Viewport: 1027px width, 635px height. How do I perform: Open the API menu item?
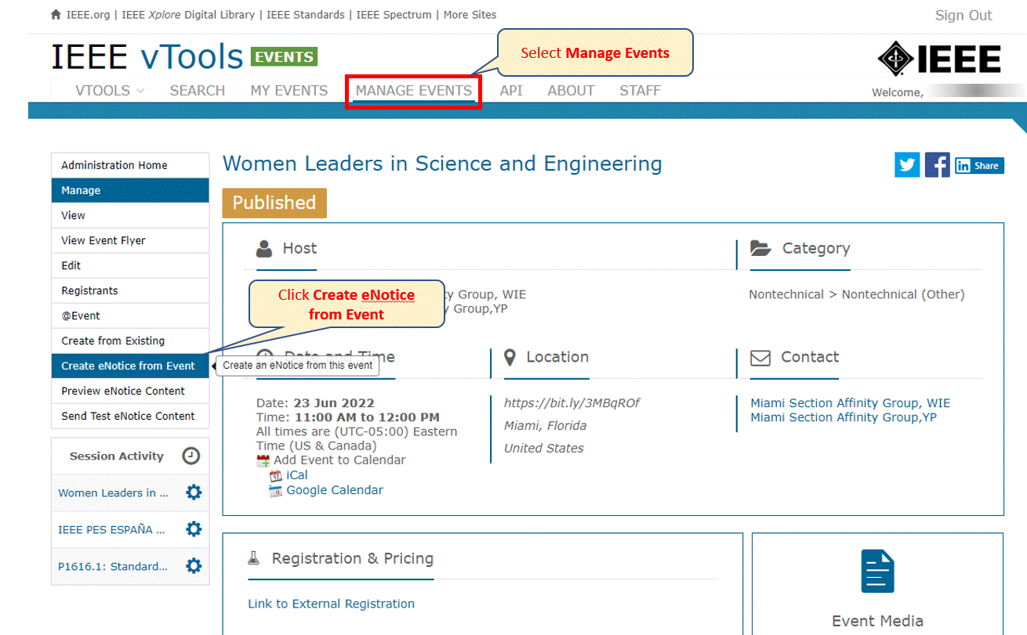(x=511, y=91)
